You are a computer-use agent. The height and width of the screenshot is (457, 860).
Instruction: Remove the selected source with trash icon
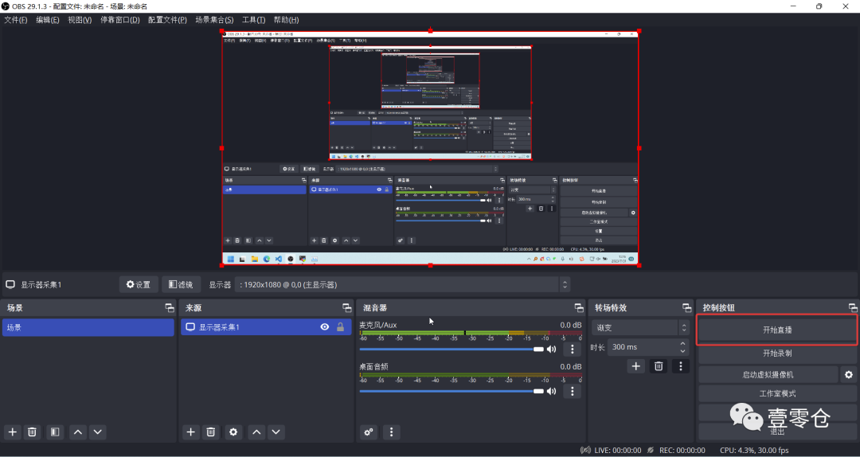pyautogui.click(x=211, y=432)
